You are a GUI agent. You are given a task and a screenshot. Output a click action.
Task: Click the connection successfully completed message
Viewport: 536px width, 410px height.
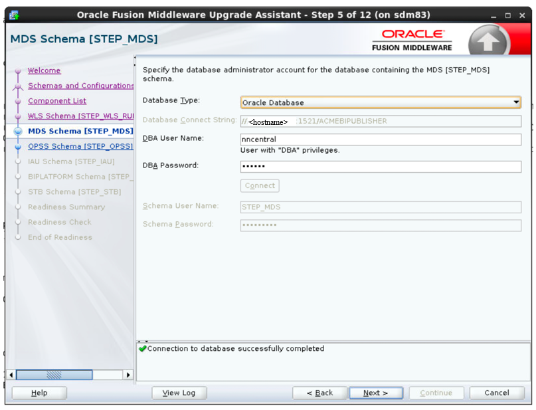(x=236, y=348)
